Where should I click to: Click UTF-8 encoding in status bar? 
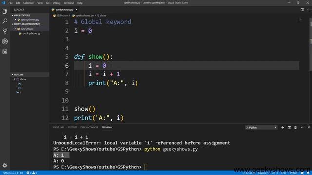[275, 173]
